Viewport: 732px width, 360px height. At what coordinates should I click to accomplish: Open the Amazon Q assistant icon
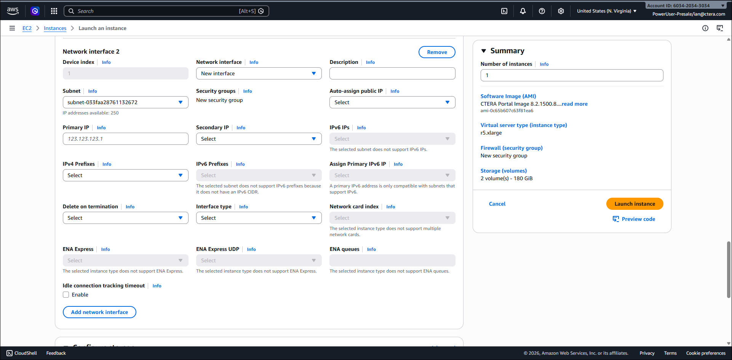[35, 11]
